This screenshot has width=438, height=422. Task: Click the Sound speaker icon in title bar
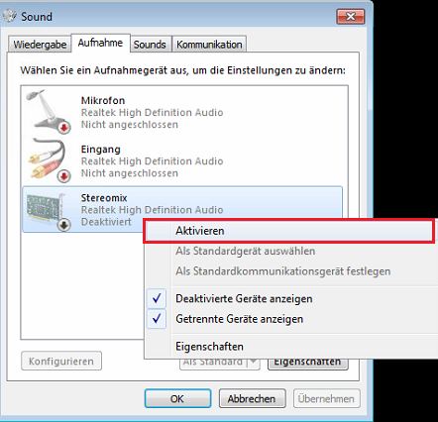click(10, 16)
